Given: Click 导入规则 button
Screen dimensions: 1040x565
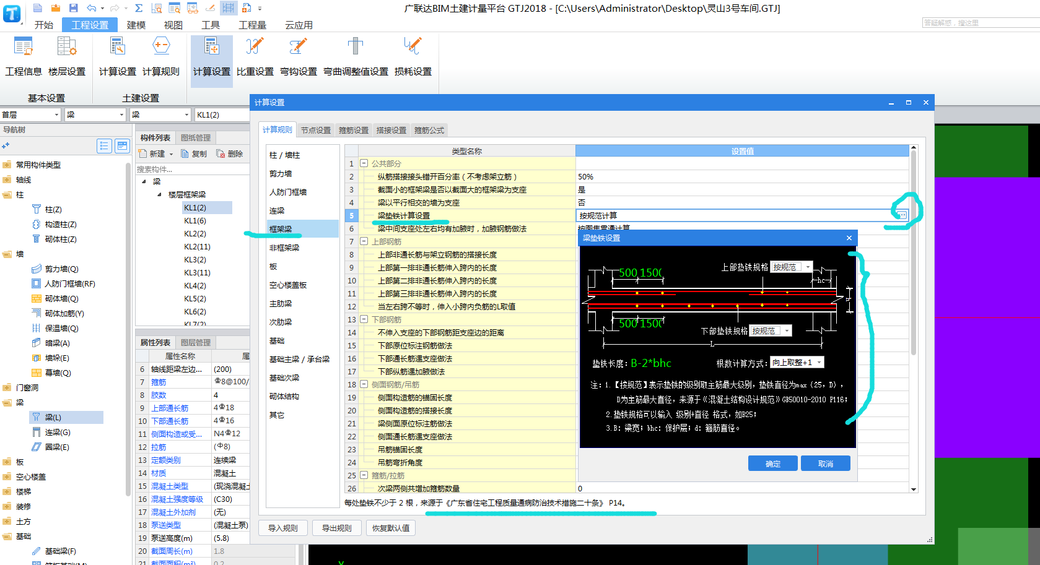Looking at the screenshot, I should click(283, 528).
